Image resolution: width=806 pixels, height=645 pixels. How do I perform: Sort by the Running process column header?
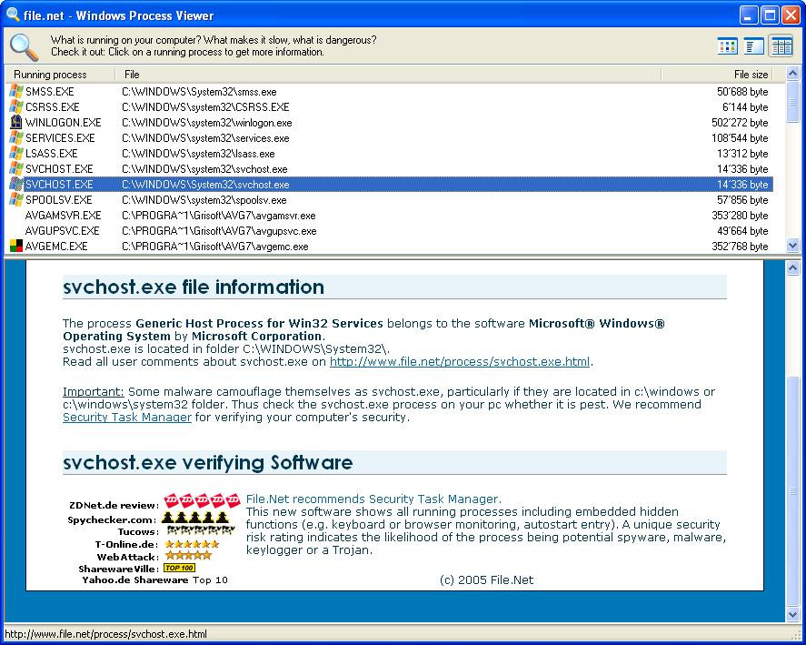click(60, 75)
